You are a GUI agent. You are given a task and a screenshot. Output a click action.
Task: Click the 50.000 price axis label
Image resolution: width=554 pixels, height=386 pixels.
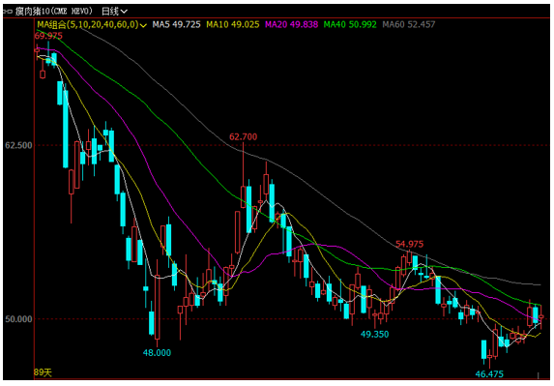click(x=18, y=319)
